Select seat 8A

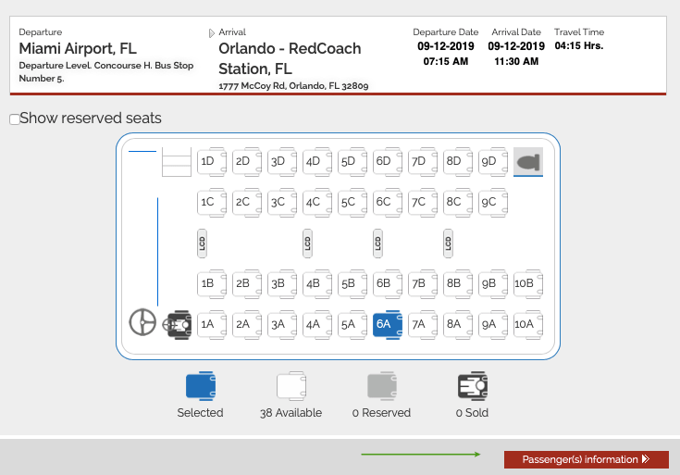point(458,325)
